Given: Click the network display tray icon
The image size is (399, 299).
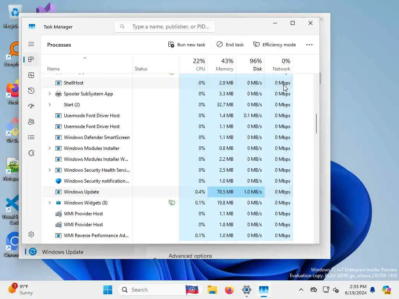Looking at the screenshot, I should (x=326, y=290).
